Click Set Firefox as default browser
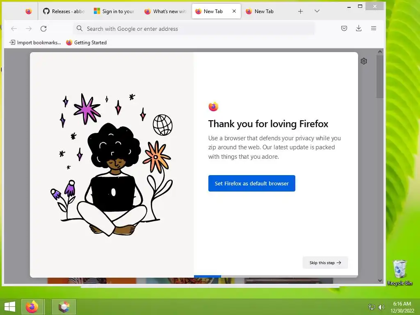Image resolution: width=420 pixels, height=315 pixels. tap(252, 183)
